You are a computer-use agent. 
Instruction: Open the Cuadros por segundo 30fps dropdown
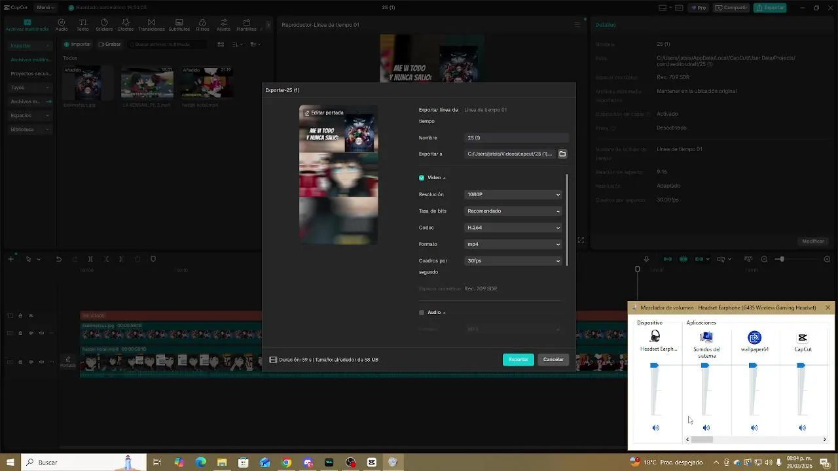(513, 261)
